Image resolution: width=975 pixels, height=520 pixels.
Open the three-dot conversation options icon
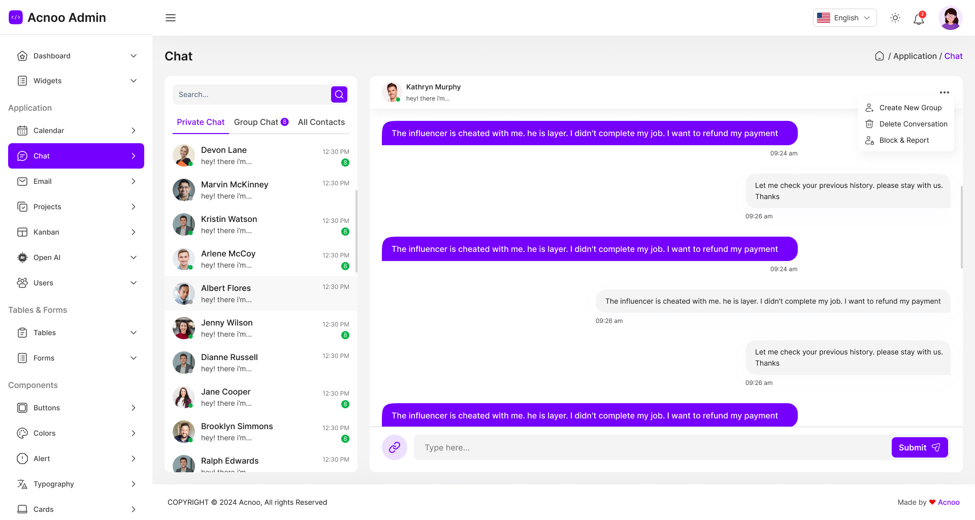pyautogui.click(x=945, y=92)
